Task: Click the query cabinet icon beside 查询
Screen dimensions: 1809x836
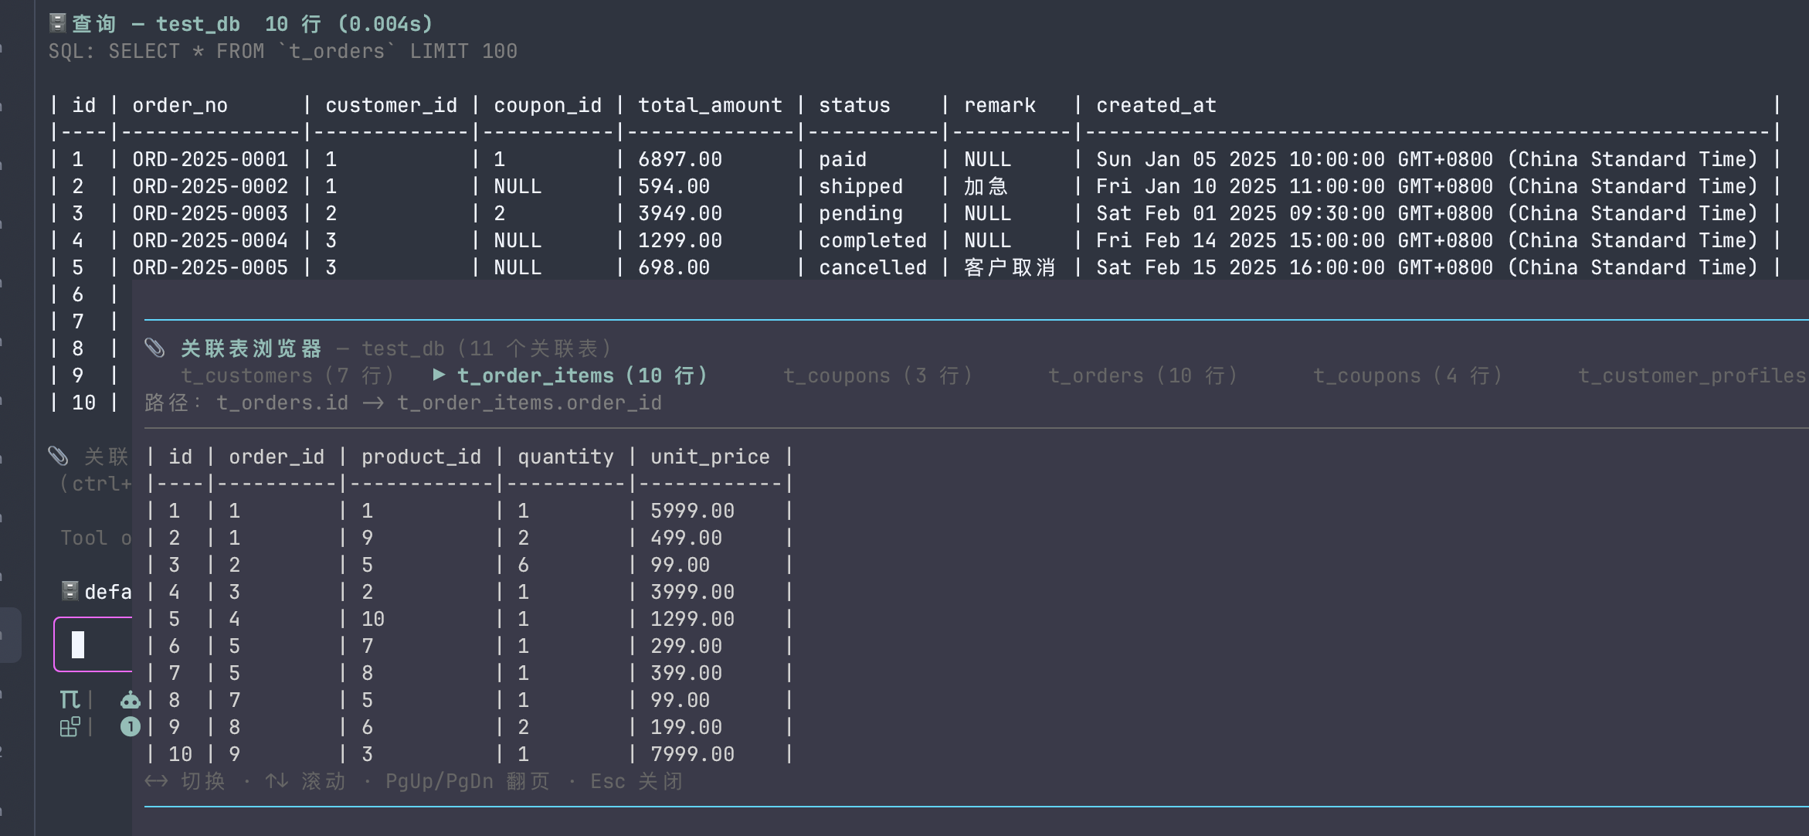Action: click(x=58, y=23)
